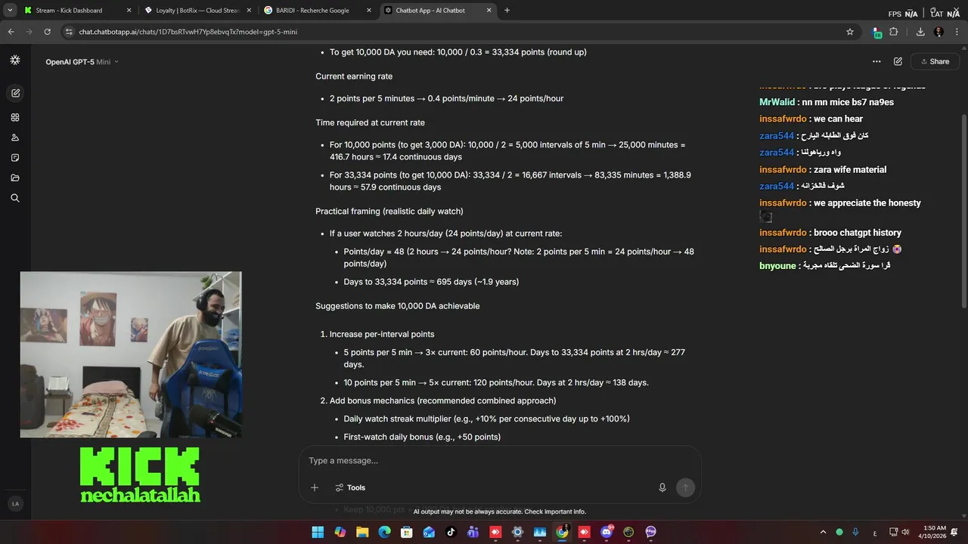Viewport: 968px width, 544px height.
Task: Click the address bar URL
Action: [188, 32]
